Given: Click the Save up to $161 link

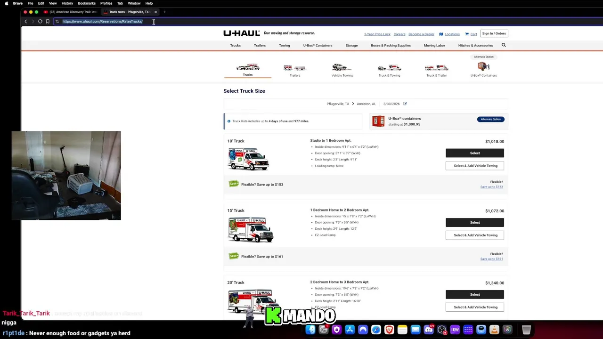Looking at the screenshot, I should click(491, 259).
